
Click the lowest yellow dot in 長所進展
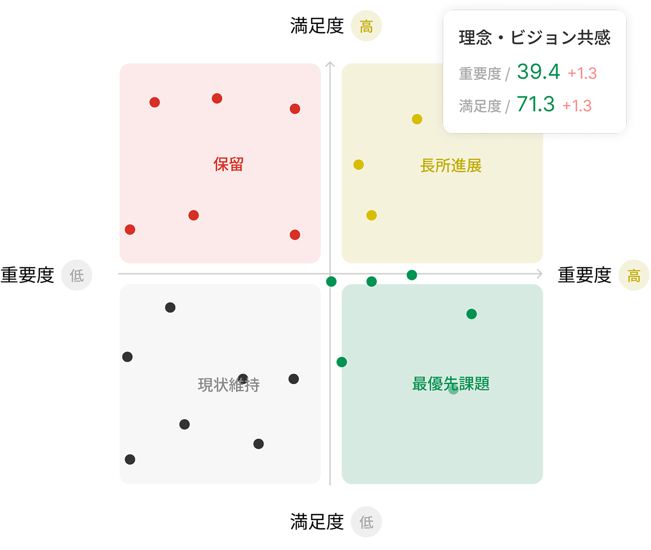371,215
